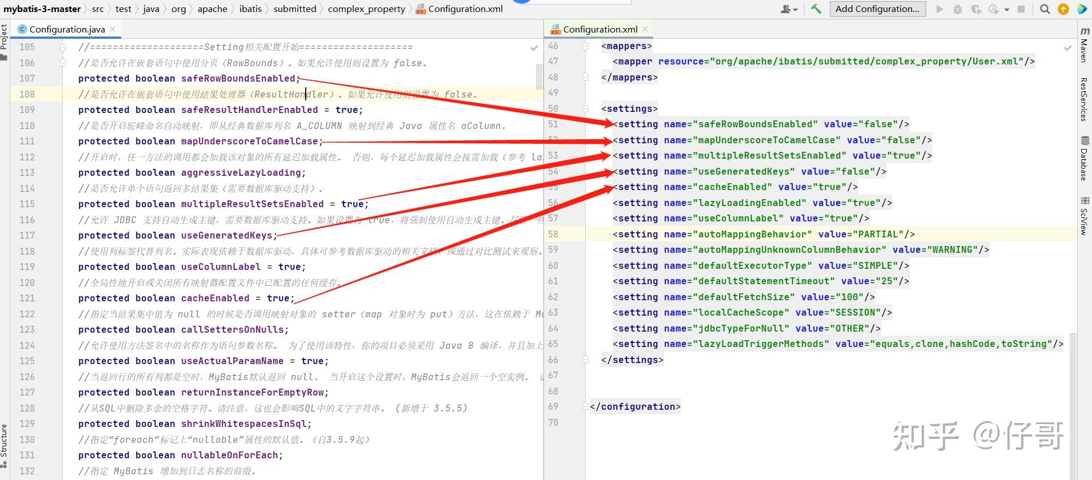Click the Stop square icon
The width and height of the screenshot is (1092, 480).
(x=1021, y=9)
